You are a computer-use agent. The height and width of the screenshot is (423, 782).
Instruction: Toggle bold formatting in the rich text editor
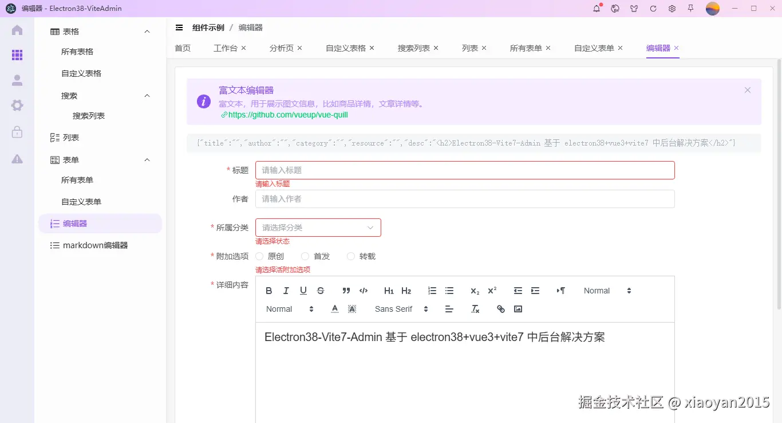268,291
